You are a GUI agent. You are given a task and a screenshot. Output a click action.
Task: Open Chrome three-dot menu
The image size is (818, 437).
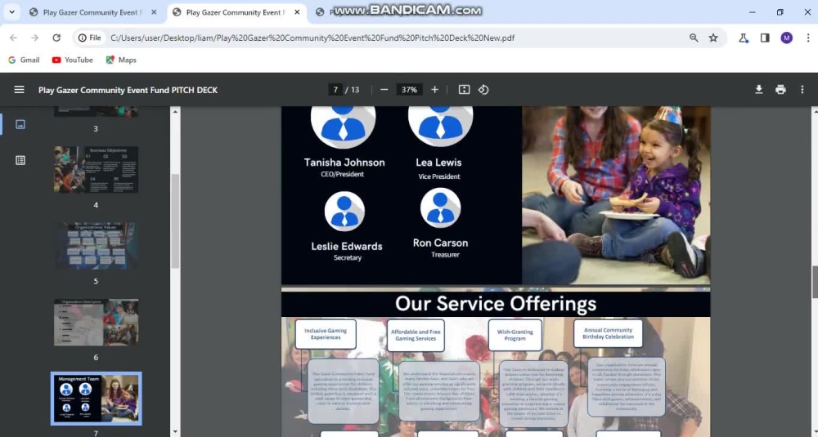(x=808, y=38)
